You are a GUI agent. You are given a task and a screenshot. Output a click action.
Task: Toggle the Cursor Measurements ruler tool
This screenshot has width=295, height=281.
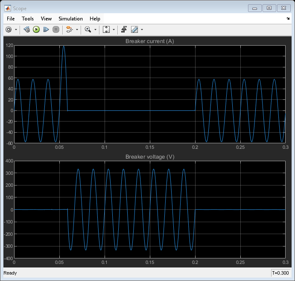pyautogui.click(x=134, y=29)
